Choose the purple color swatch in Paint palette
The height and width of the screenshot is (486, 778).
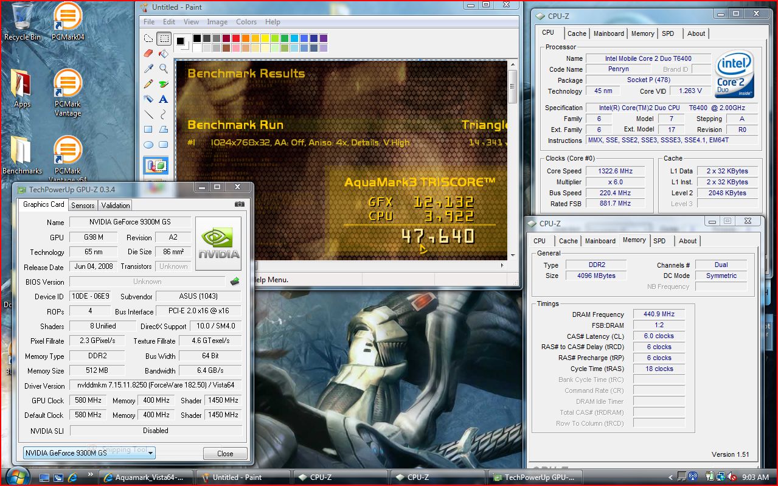pyautogui.click(x=323, y=38)
